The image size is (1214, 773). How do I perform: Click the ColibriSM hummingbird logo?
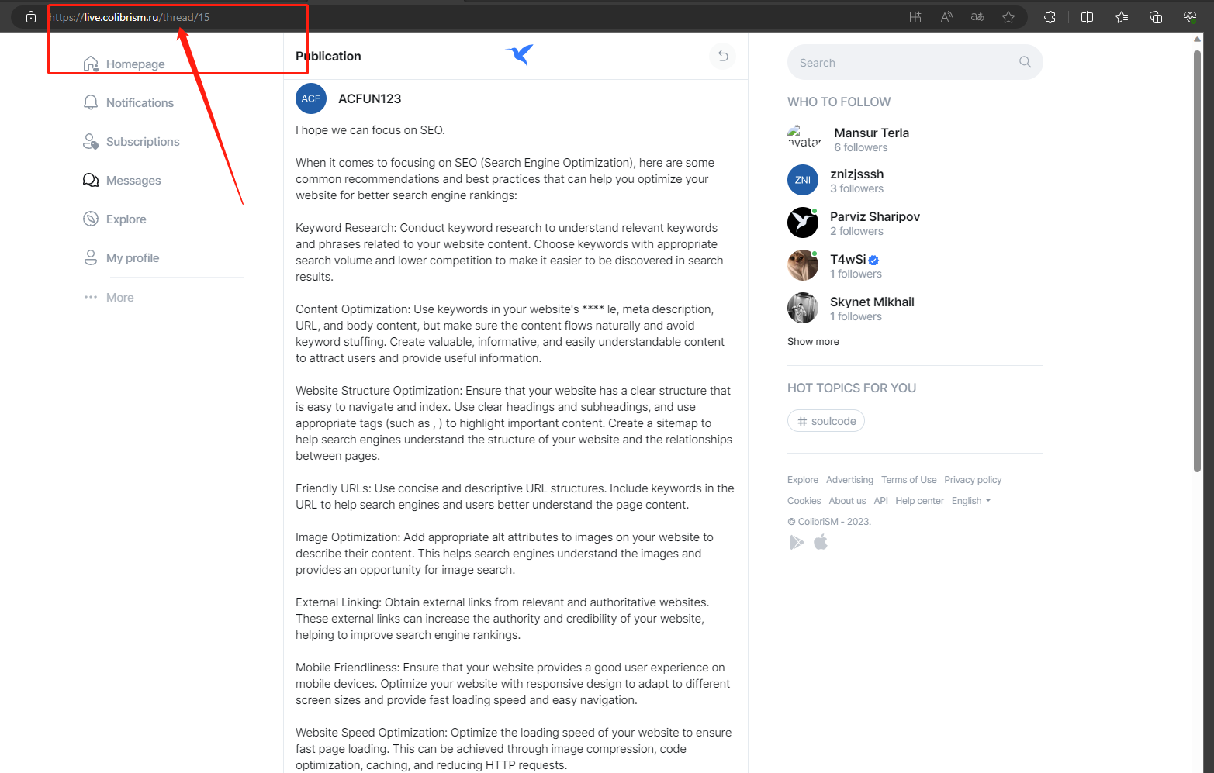520,55
